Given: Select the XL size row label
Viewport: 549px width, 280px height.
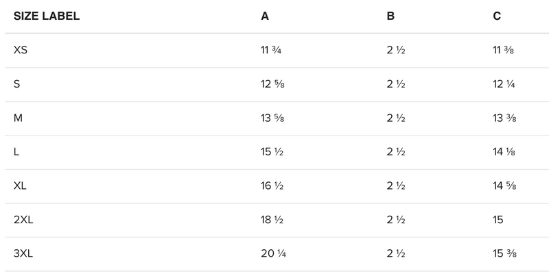Looking at the screenshot, I should (21, 186).
